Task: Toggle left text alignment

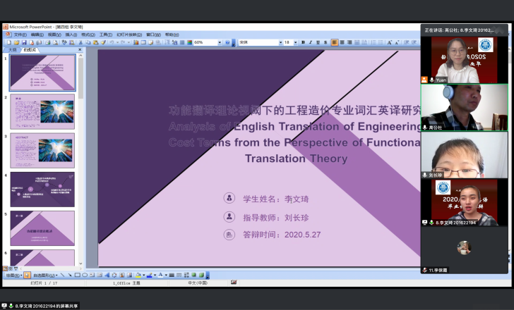Action: [x=335, y=42]
